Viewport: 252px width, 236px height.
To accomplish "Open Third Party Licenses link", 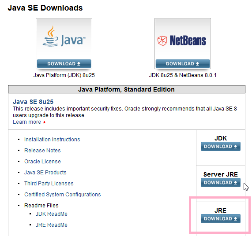I will (49, 184).
